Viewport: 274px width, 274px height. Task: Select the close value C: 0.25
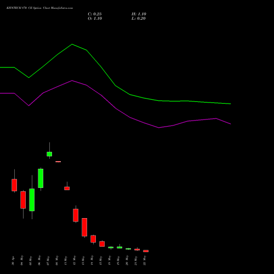[95, 14]
